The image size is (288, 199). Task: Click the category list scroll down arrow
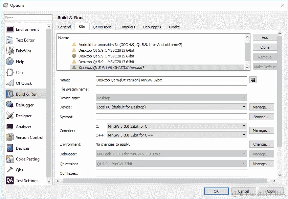click(x=49, y=181)
